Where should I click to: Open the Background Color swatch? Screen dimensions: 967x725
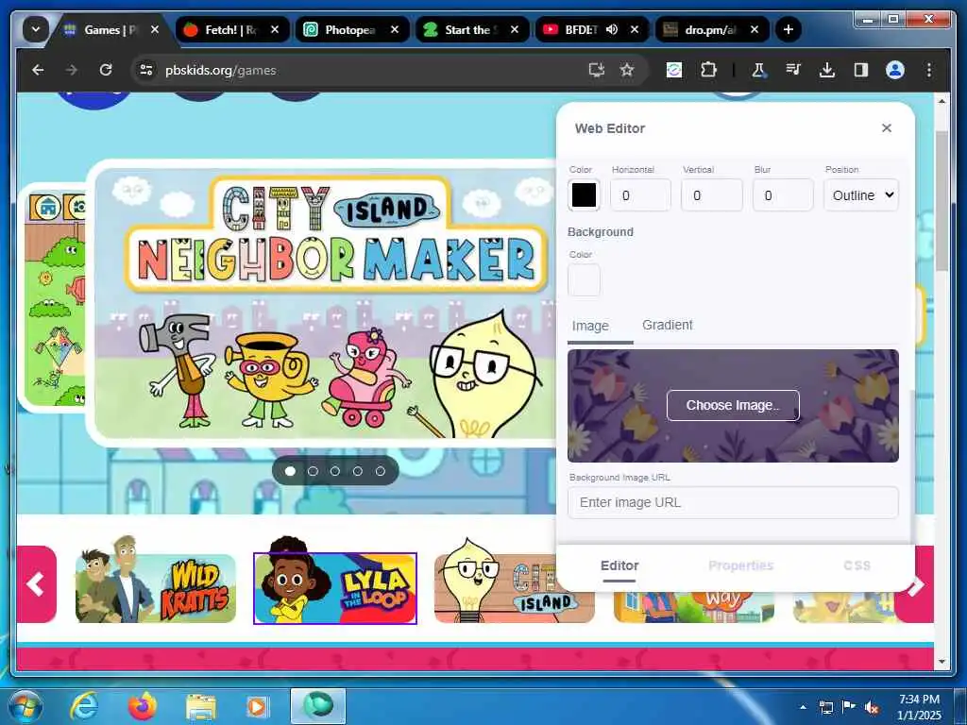[584, 280]
